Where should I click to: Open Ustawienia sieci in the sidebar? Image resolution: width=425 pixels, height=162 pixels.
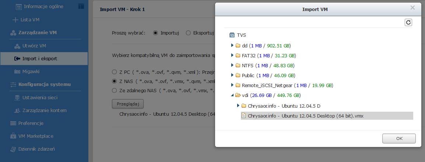click(x=40, y=98)
